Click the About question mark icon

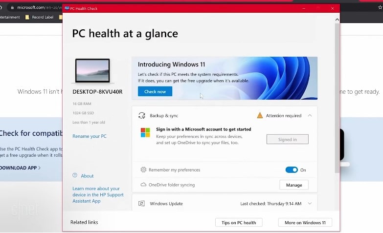(x=75, y=175)
